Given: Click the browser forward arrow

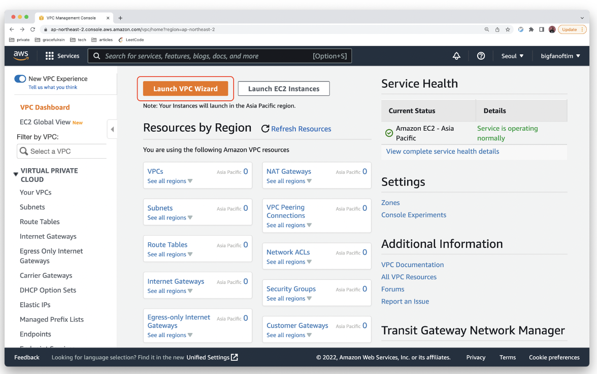Looking at the screenshot, I should (22, 29).
